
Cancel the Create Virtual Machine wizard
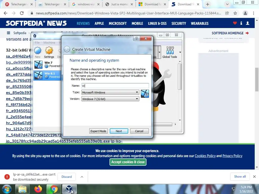139,131
